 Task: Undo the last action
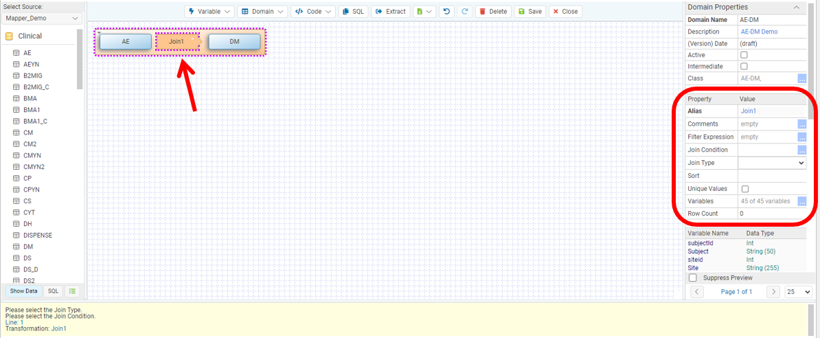coord(446,12)
